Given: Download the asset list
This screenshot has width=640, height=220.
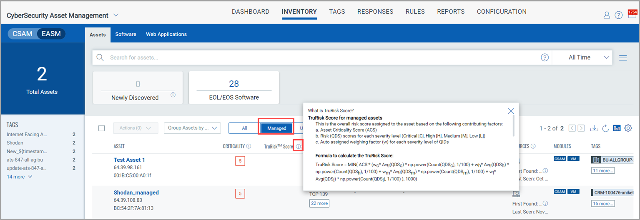Looking at the screenshot, I should pos(594,128).
